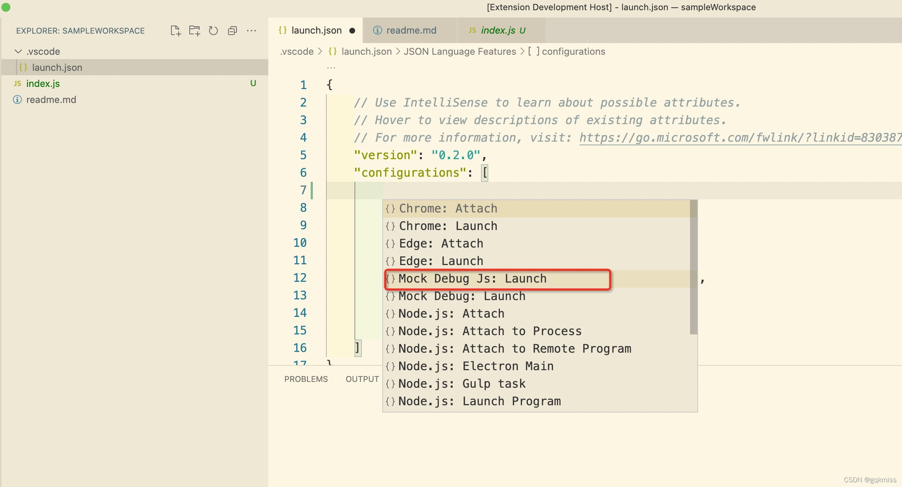Click the braces icon in breadcrumb path

coord(333,51)
